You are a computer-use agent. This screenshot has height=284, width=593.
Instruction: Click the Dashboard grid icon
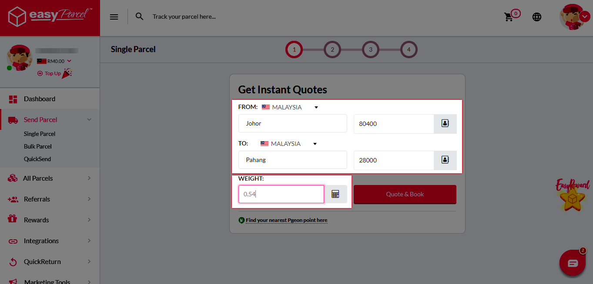[13, 99]
